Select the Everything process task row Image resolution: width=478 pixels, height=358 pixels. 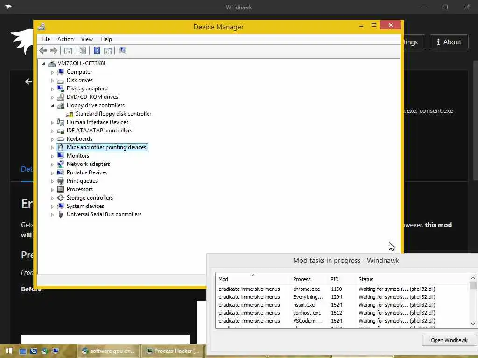coord(343,297)
